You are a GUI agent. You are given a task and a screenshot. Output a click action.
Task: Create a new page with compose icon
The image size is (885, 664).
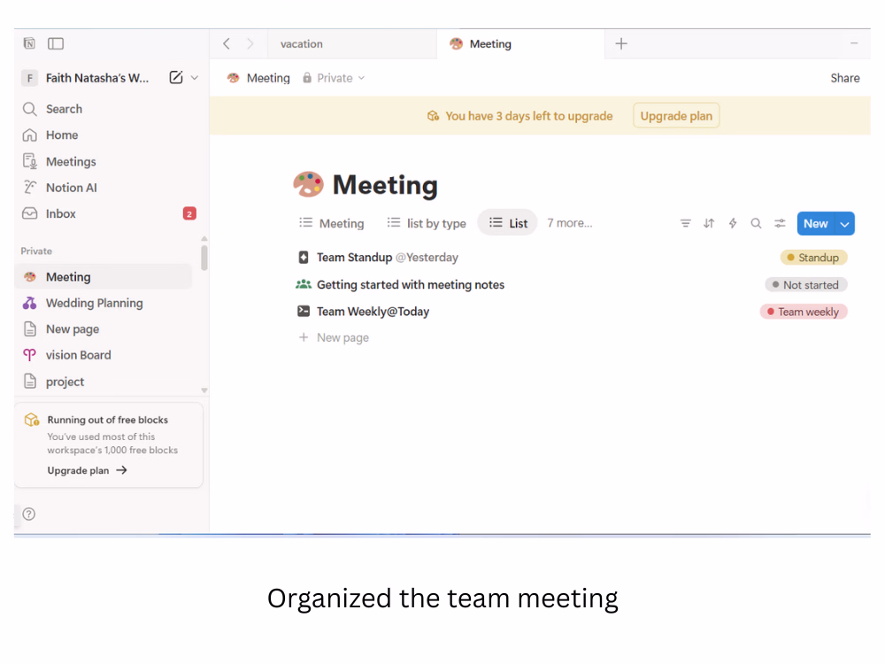tap(176, 77)
